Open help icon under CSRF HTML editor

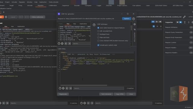60,88
